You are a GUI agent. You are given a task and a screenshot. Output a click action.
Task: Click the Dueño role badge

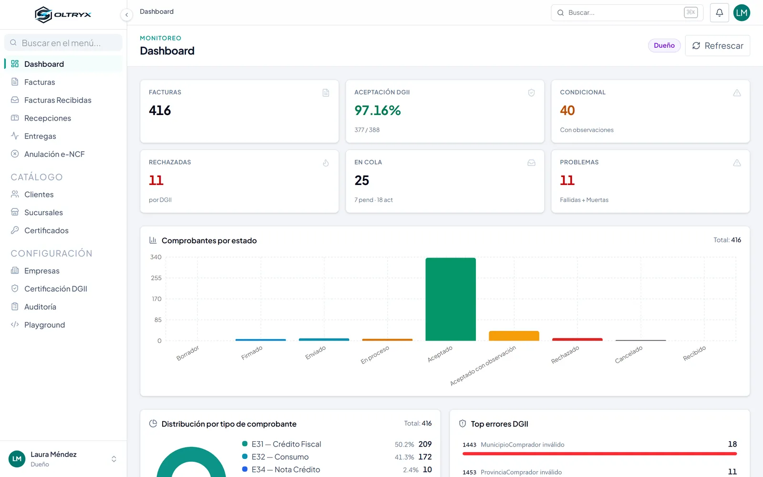point(664,46)
